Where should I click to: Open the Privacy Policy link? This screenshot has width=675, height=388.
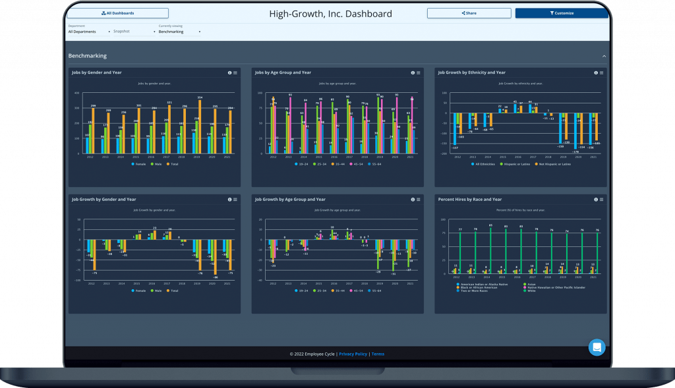click(x=353, y=354)
